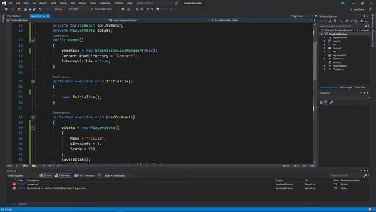
Task: Open the Debug configuration dropdown
Action: pos(59,9)
